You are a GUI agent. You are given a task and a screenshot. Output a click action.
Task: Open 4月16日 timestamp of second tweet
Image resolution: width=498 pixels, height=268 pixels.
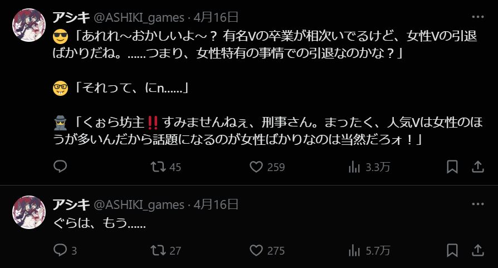click(x=216, y=204)
